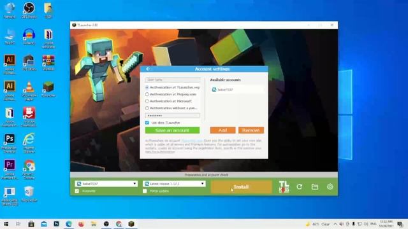Open the Windows Start menu
The height and width of the screenshot is (229, 408).
tap(6, 224)
